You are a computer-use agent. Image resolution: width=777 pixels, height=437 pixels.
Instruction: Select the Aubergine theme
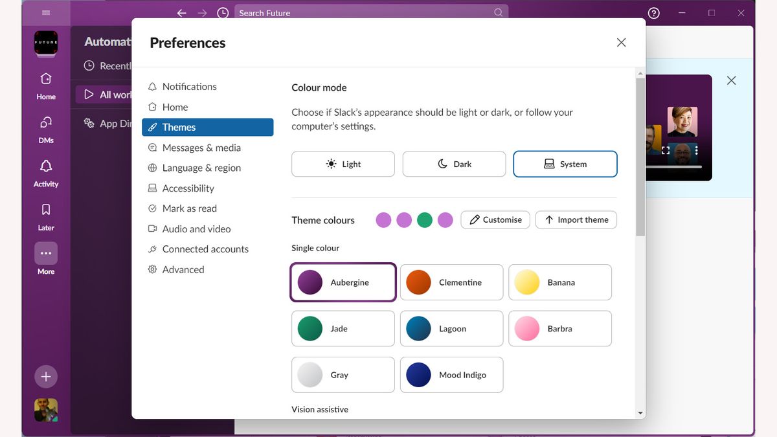(x=343, y=282)
